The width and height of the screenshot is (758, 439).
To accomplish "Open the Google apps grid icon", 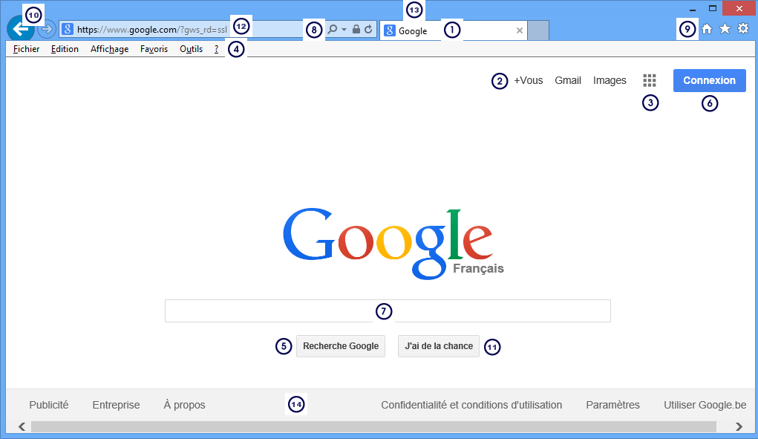I will 649,80.
